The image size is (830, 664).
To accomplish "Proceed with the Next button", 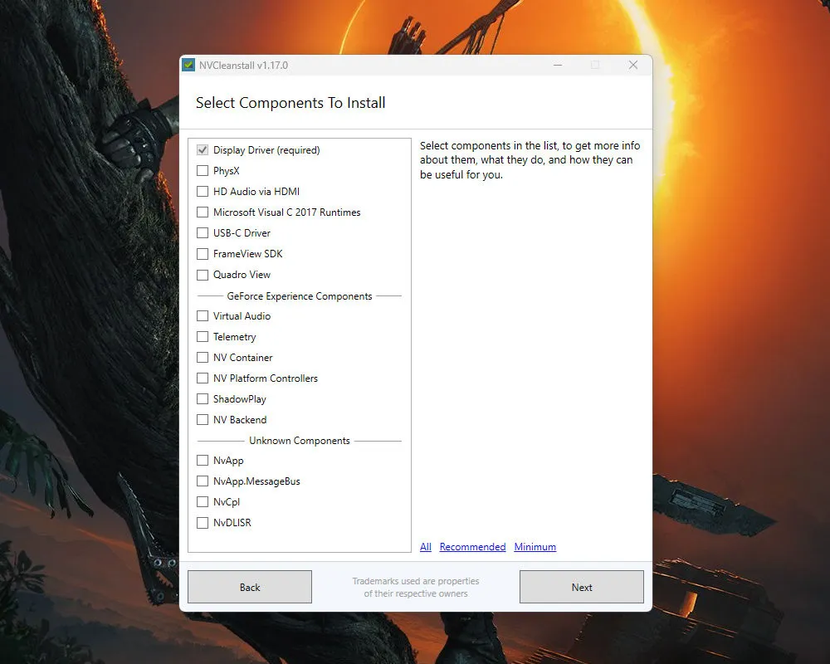I will (582, 587).
